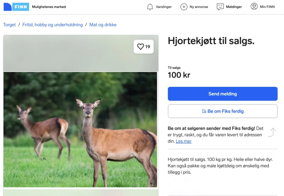Click the deer photo in the ad

(x=80, y=129)
